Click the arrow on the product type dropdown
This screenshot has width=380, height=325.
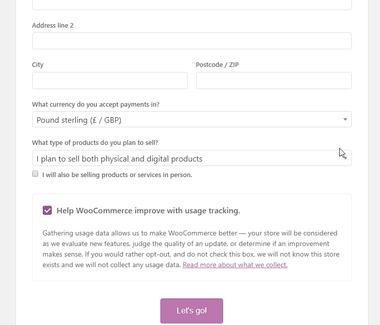pos(345,158)
